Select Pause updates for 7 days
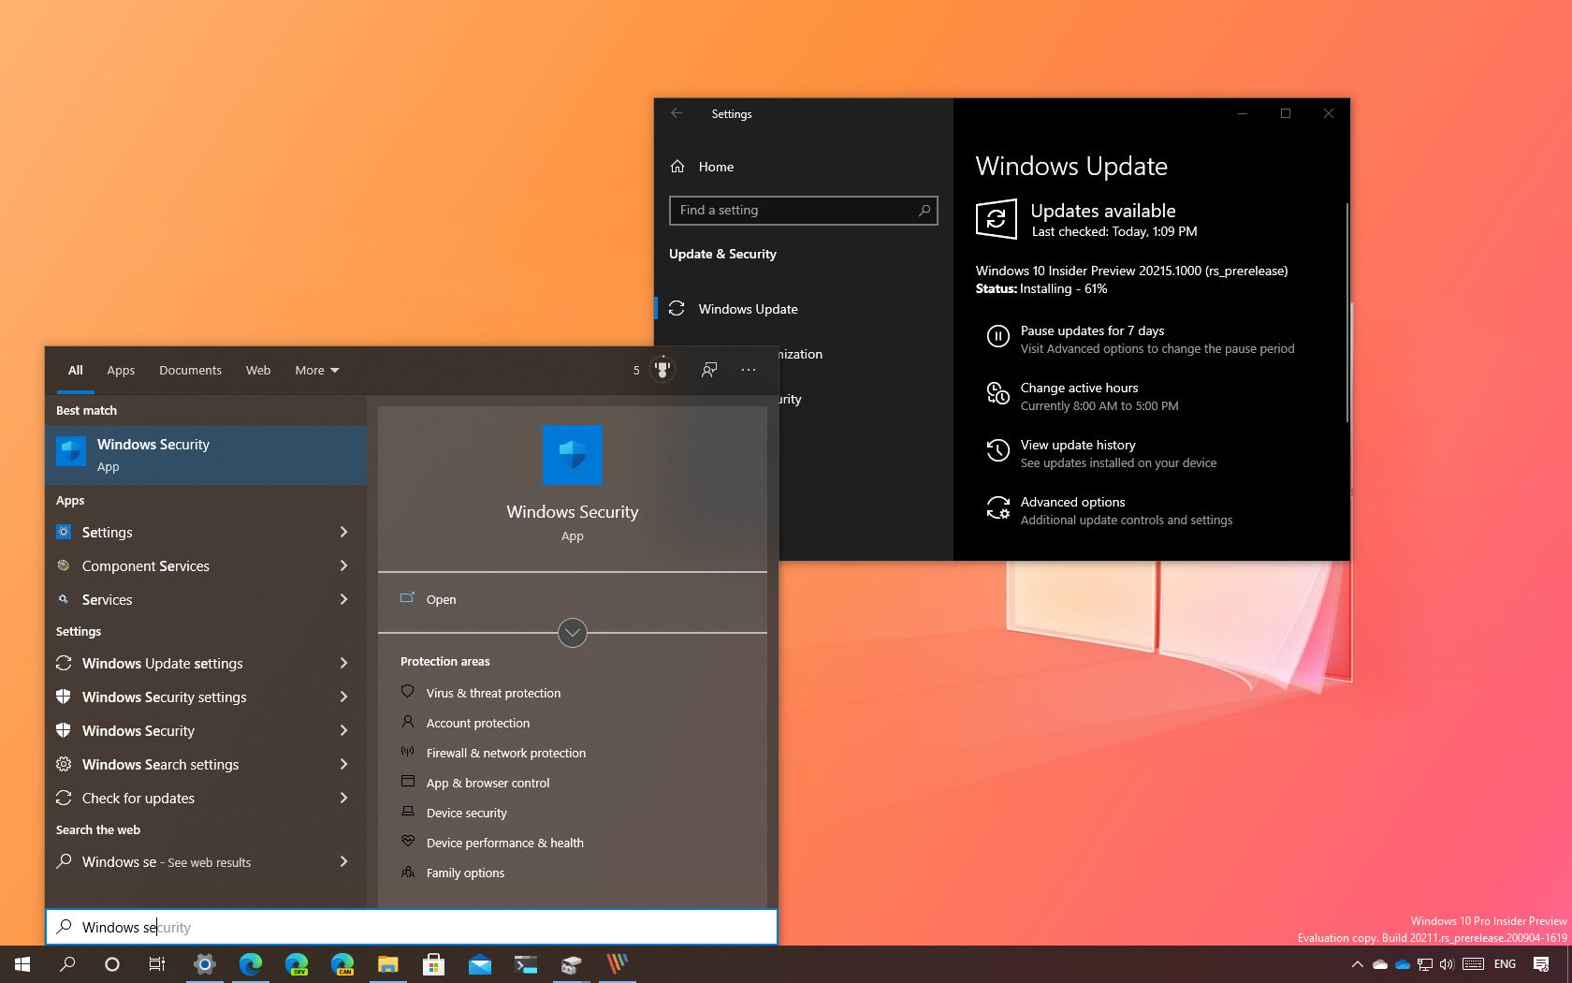This screenshot has width=1572, height=983. 1092,330
